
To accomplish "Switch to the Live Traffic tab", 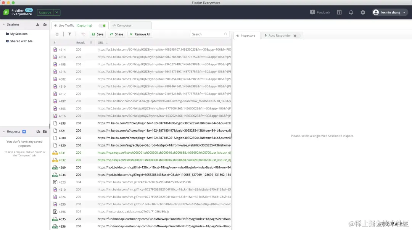I will (80, 26).
